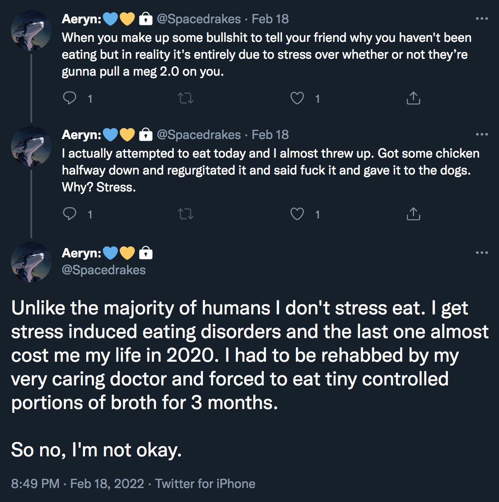The height and width of the screenshot is (502, 499).
Task: Open the Feb 18 date on the second tweet
Action: coord(270,135)
